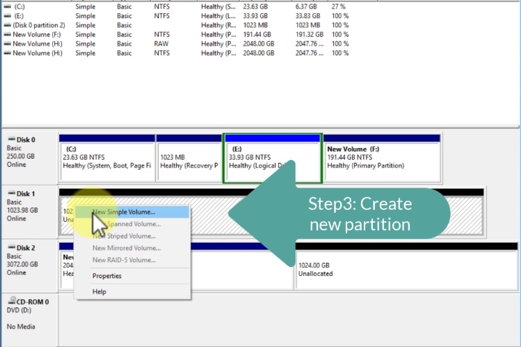The width and height of the screenshot is (521, 347).
Task: Click the Disk 1 drive icon
Action: (10, 192)
